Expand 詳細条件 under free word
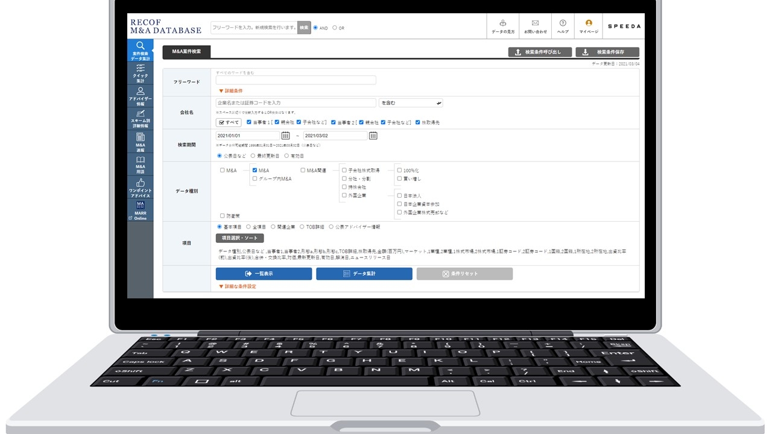The height and width of the screenshot is (434, 772). coord(231,91)
